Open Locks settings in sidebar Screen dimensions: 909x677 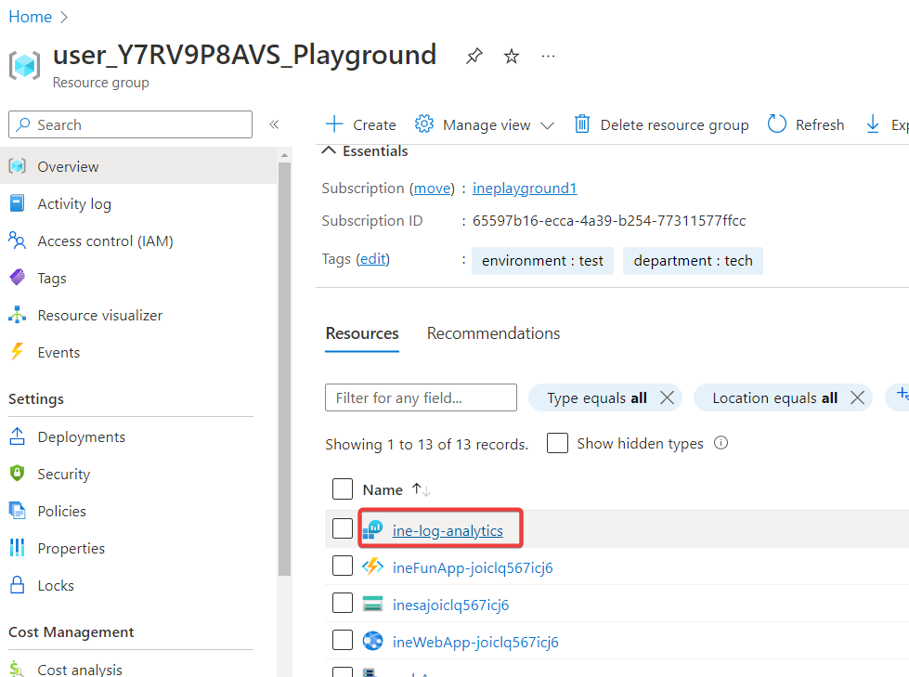coord(56,586)
